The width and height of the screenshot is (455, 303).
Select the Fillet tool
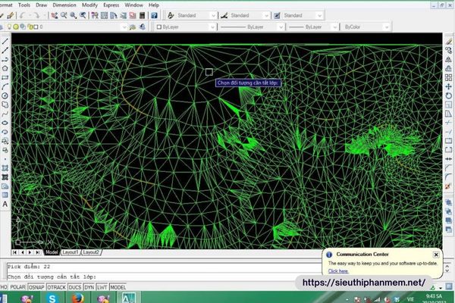click(x=449, y=176)
